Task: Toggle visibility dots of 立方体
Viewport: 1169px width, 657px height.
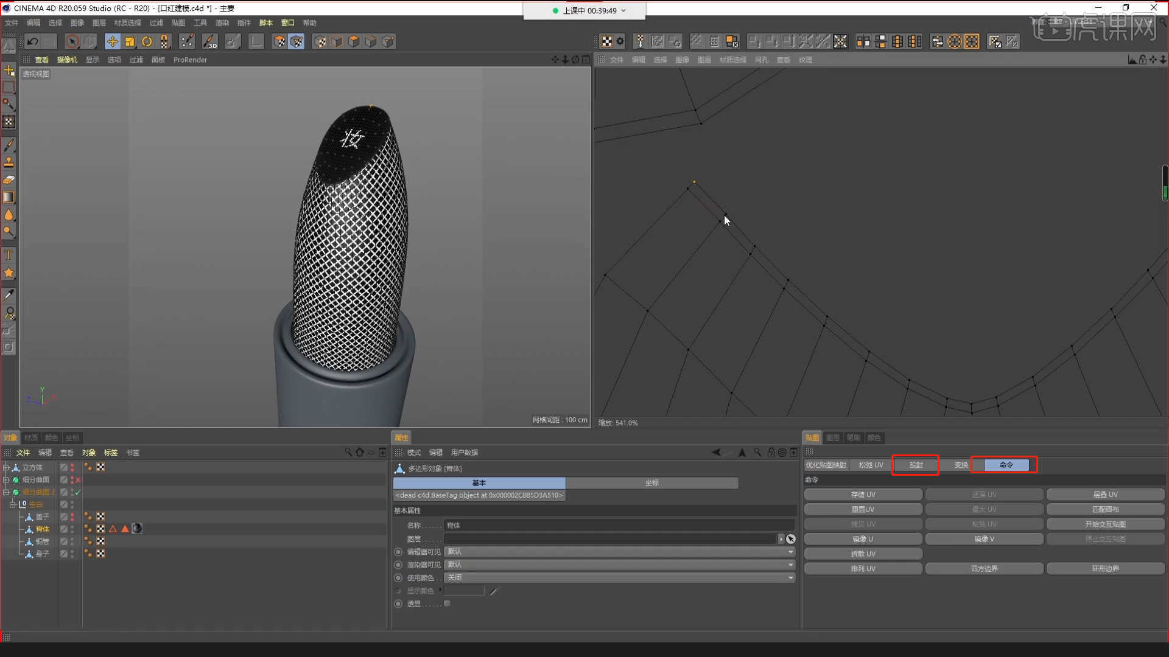Action: tap(72, 467)
